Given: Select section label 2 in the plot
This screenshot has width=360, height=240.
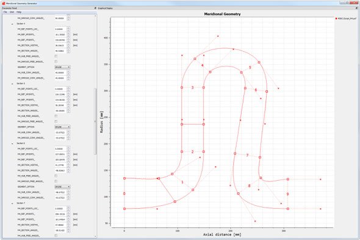Looking at the screenshot, I should click(192, 151).
